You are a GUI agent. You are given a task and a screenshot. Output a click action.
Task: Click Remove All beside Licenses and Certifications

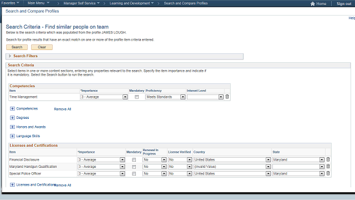coord(63,185)
